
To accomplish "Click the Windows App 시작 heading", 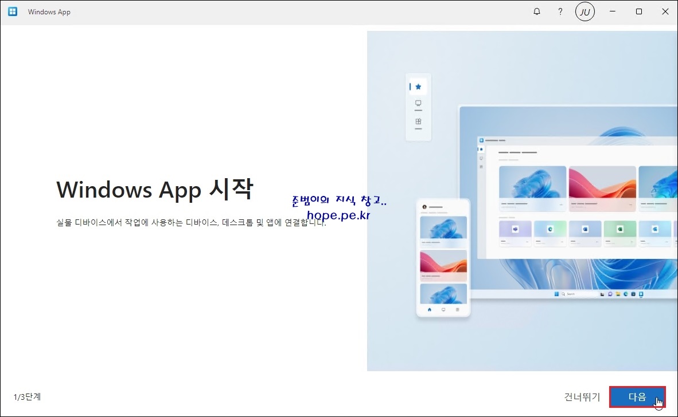I will pyautogui.click(x=154, y=189).
